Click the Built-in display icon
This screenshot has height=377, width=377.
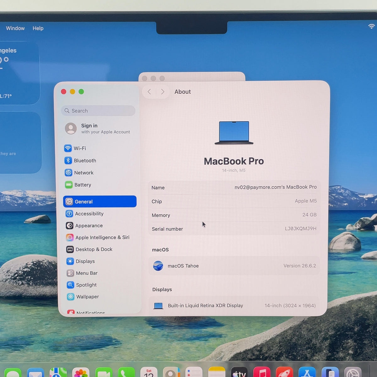tap(158, 306)
